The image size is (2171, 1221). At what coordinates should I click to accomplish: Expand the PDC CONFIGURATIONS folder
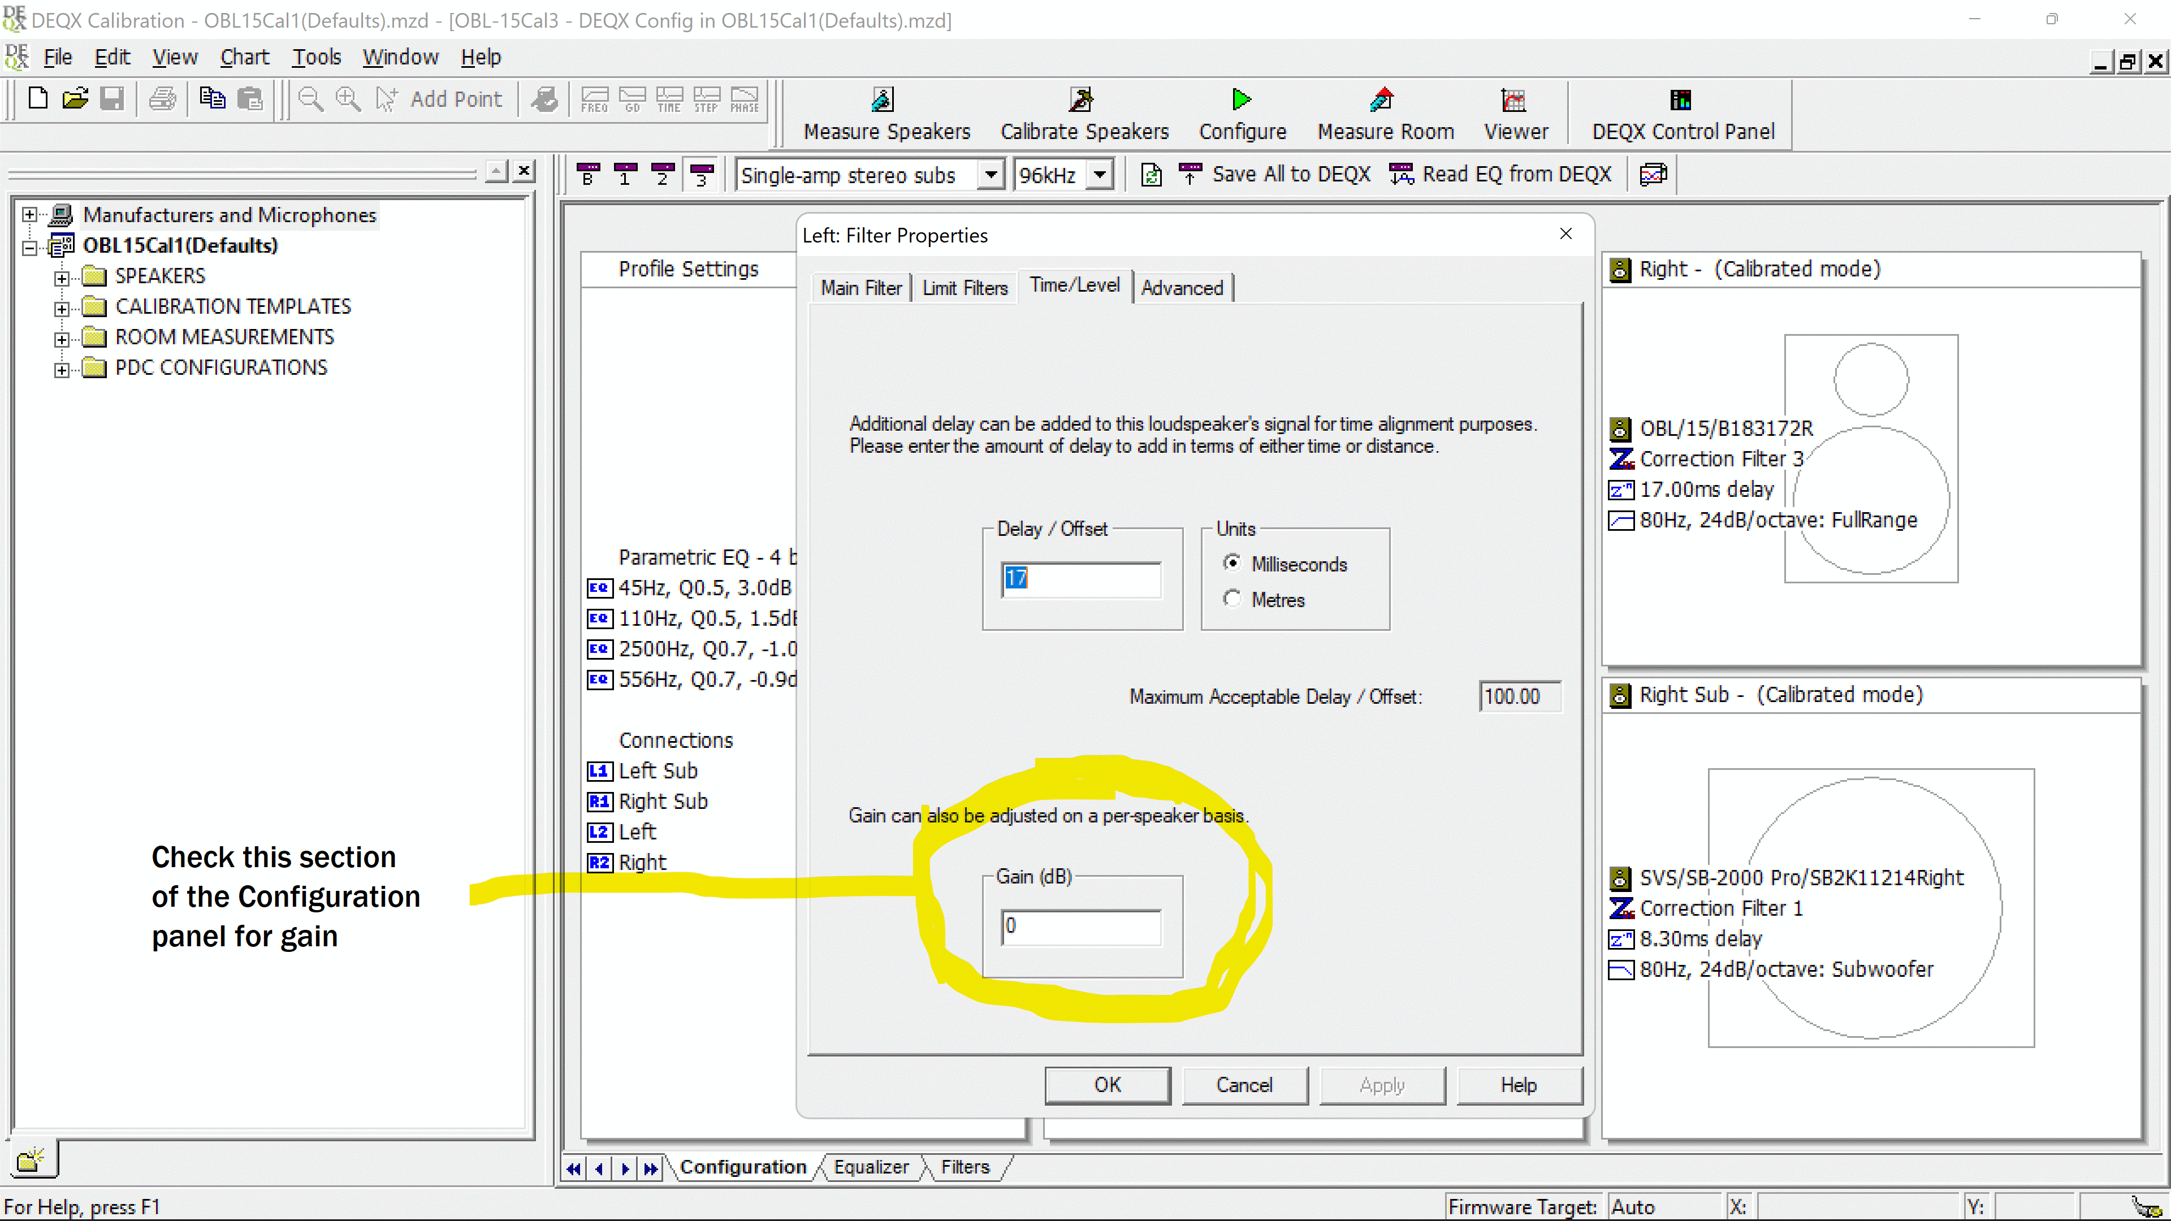(62, 369)
